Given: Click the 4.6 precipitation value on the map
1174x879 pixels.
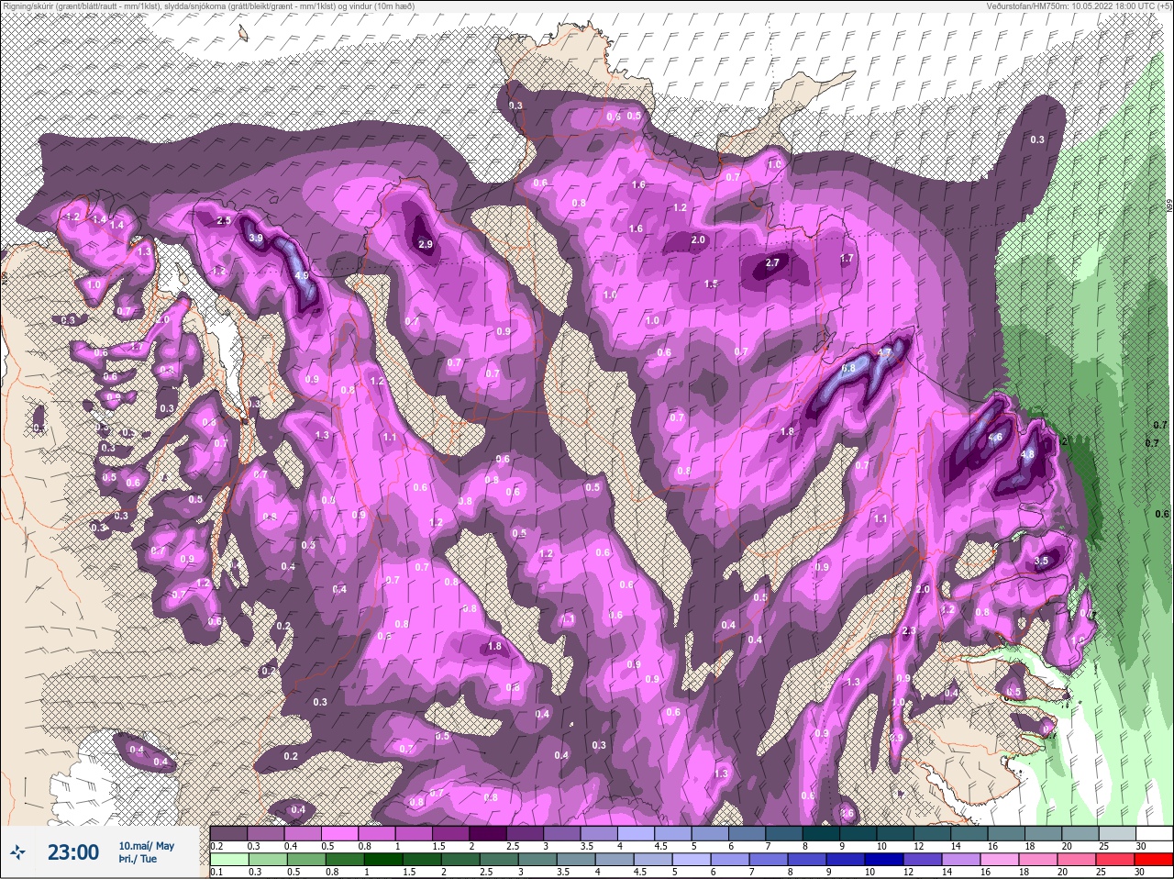Looking at the screenshot, I should click(x=995, y=438).
